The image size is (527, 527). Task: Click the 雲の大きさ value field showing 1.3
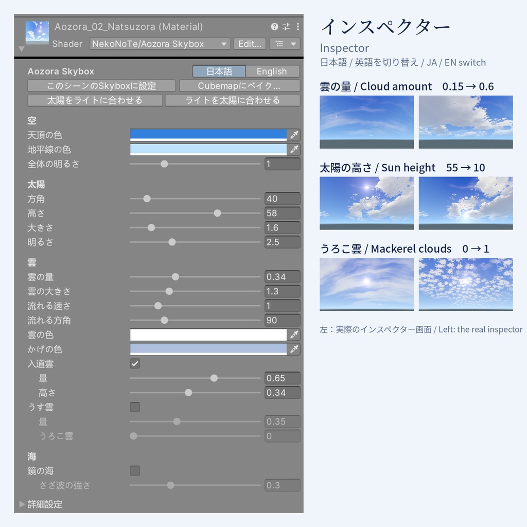click(283, 291)
